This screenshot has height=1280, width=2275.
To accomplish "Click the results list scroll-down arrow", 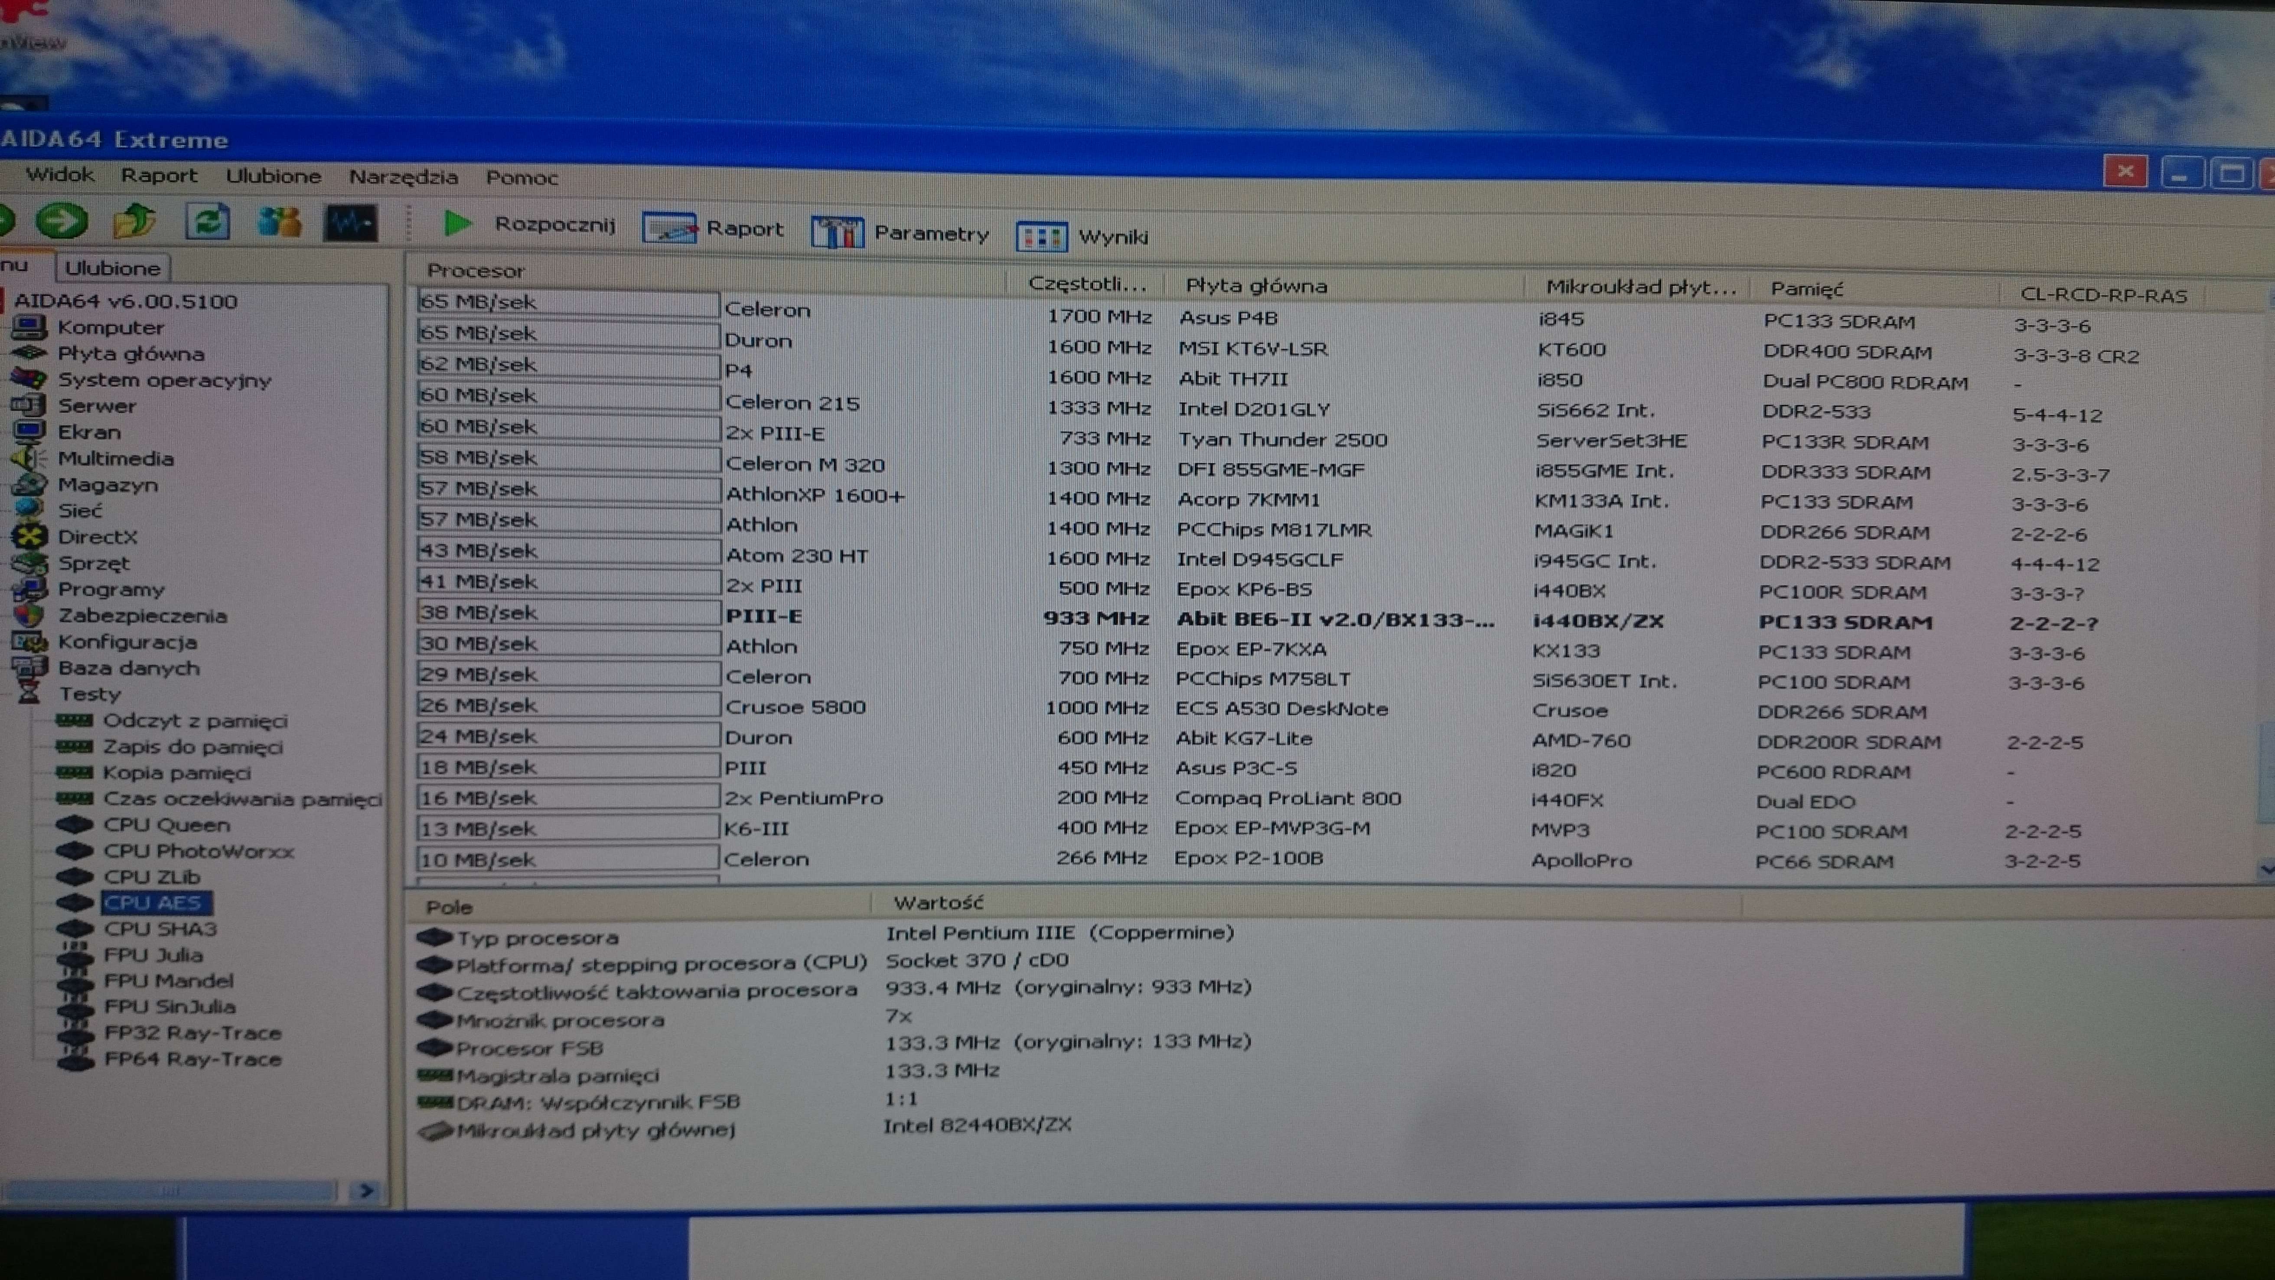I will [2266, 871].
